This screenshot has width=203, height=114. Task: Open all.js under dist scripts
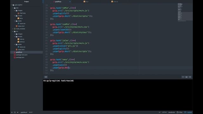tap(21, 18)
